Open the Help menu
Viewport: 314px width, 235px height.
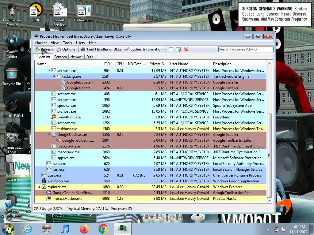(x=93, y=43)
